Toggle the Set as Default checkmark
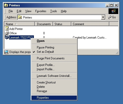This screenshot has width=123, height=104. click(34, 52)
